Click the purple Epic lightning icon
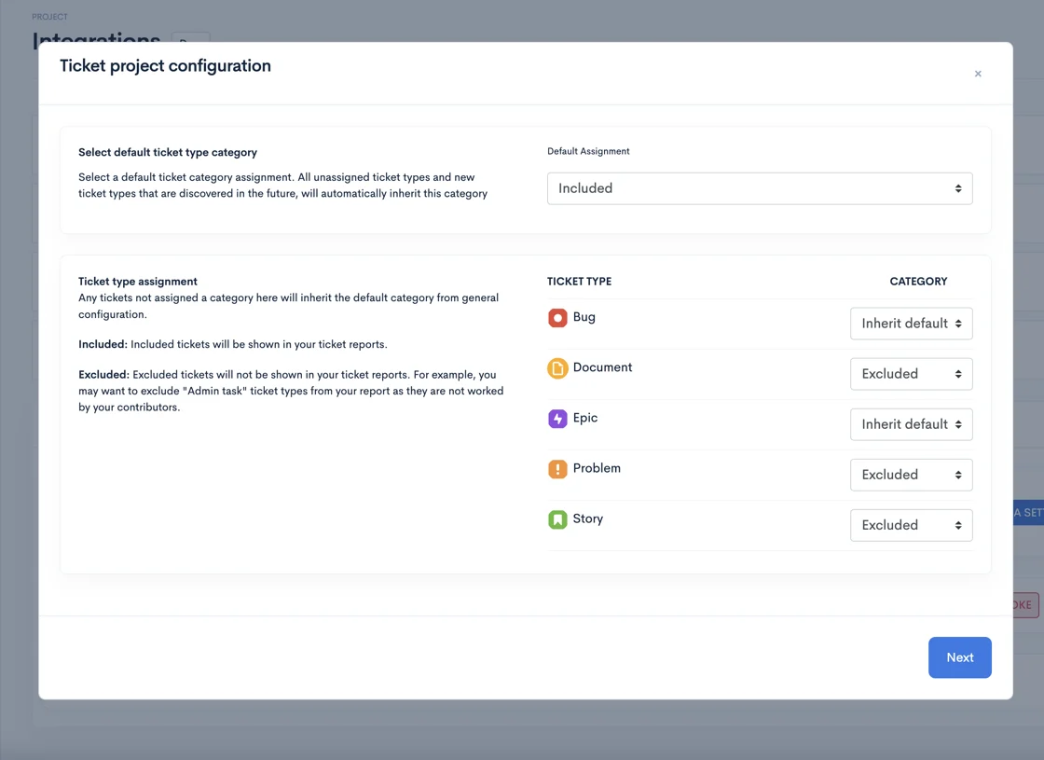Image resolution: width=1044 pixels, height=760 pixels. (557, 419)
